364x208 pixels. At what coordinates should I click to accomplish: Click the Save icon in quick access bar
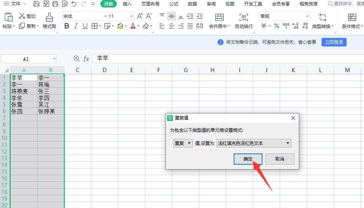(x=36, y=4)
